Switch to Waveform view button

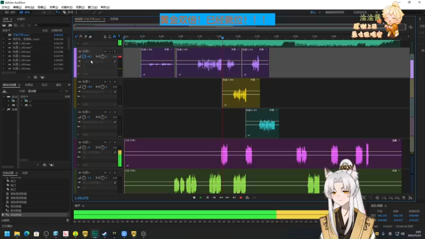10,12
